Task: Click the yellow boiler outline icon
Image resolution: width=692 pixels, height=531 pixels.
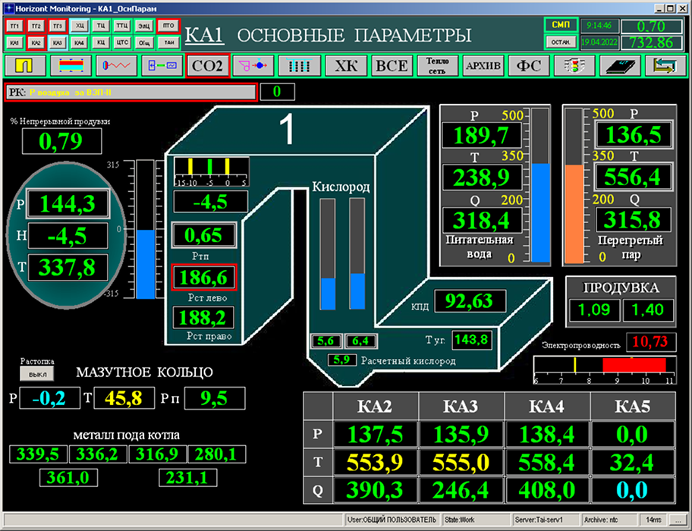Action: click(26, 66)
